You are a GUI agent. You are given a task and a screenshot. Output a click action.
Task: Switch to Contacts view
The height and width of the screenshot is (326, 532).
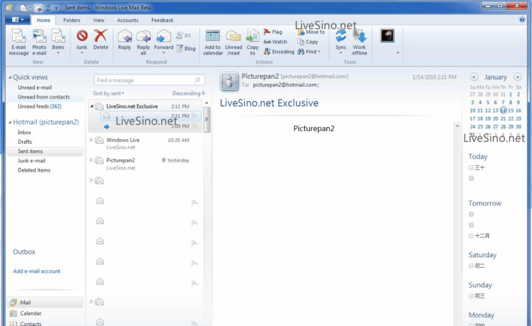pyautogui.click(x=26, y=323)
